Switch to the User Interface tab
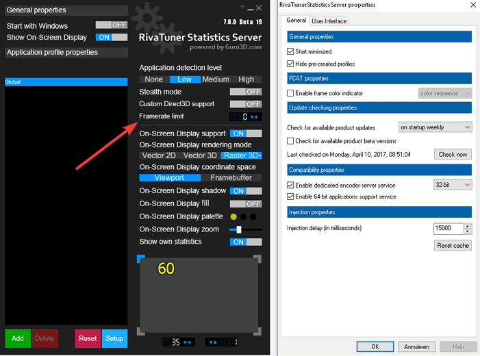The height and width of the screenshot is (356, 480). [x=329, y=21]
